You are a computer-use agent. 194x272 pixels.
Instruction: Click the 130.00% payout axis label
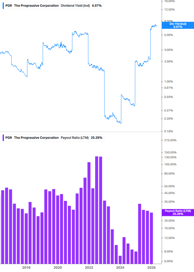pyautogui.click(x=170, y=157)
